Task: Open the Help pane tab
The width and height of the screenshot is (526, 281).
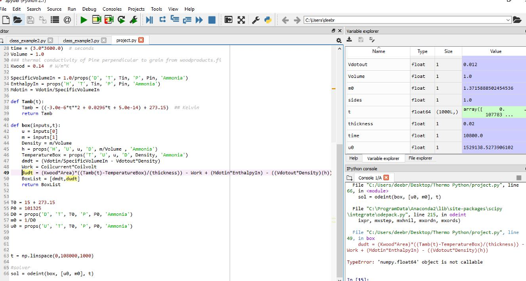Action: point(353,158)
